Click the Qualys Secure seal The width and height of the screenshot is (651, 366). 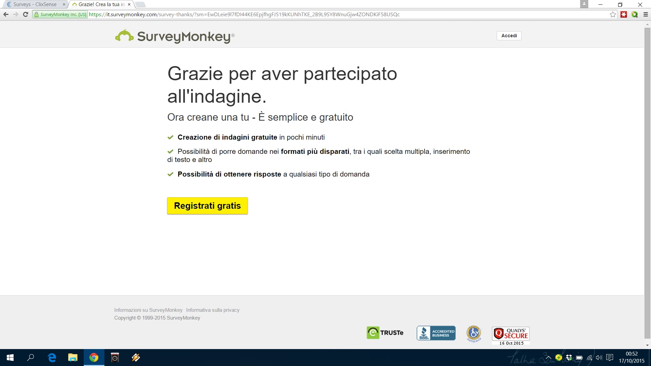tap(511, 336)
